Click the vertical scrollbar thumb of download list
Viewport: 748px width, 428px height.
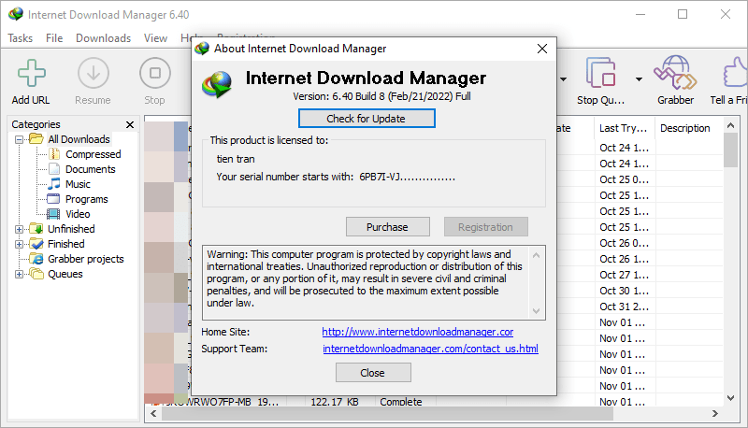point(730,150)
